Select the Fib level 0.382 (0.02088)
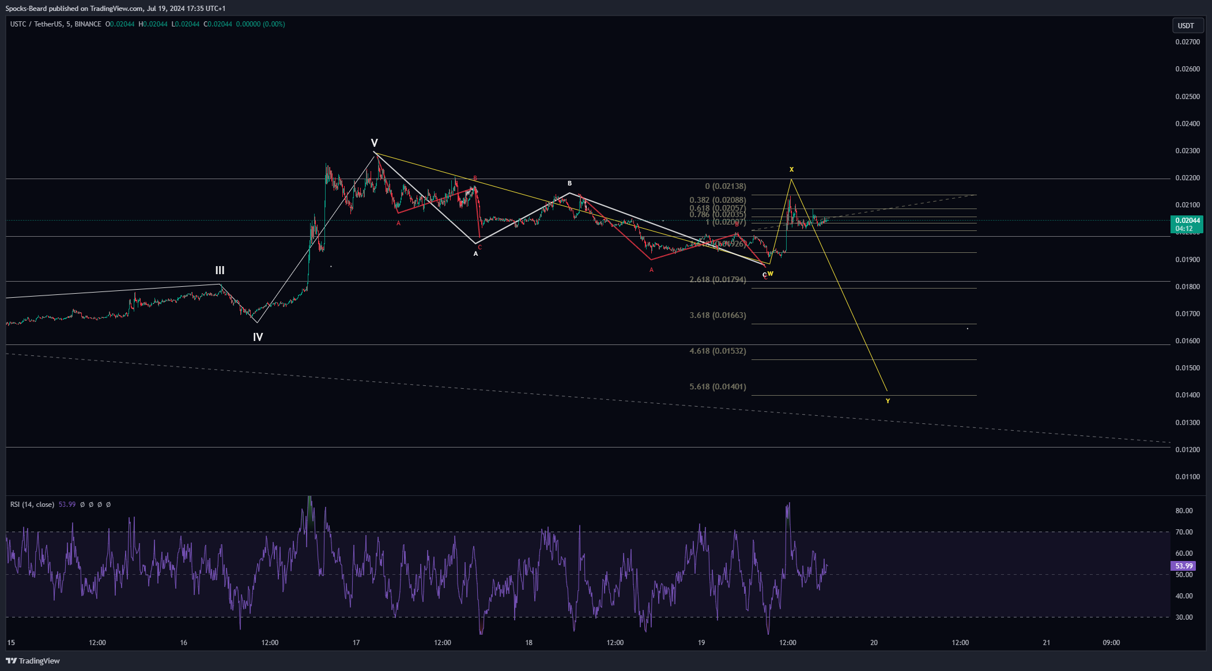This screenshot has width=1212, height=671. pyautogui.click(x=718, y=200)
